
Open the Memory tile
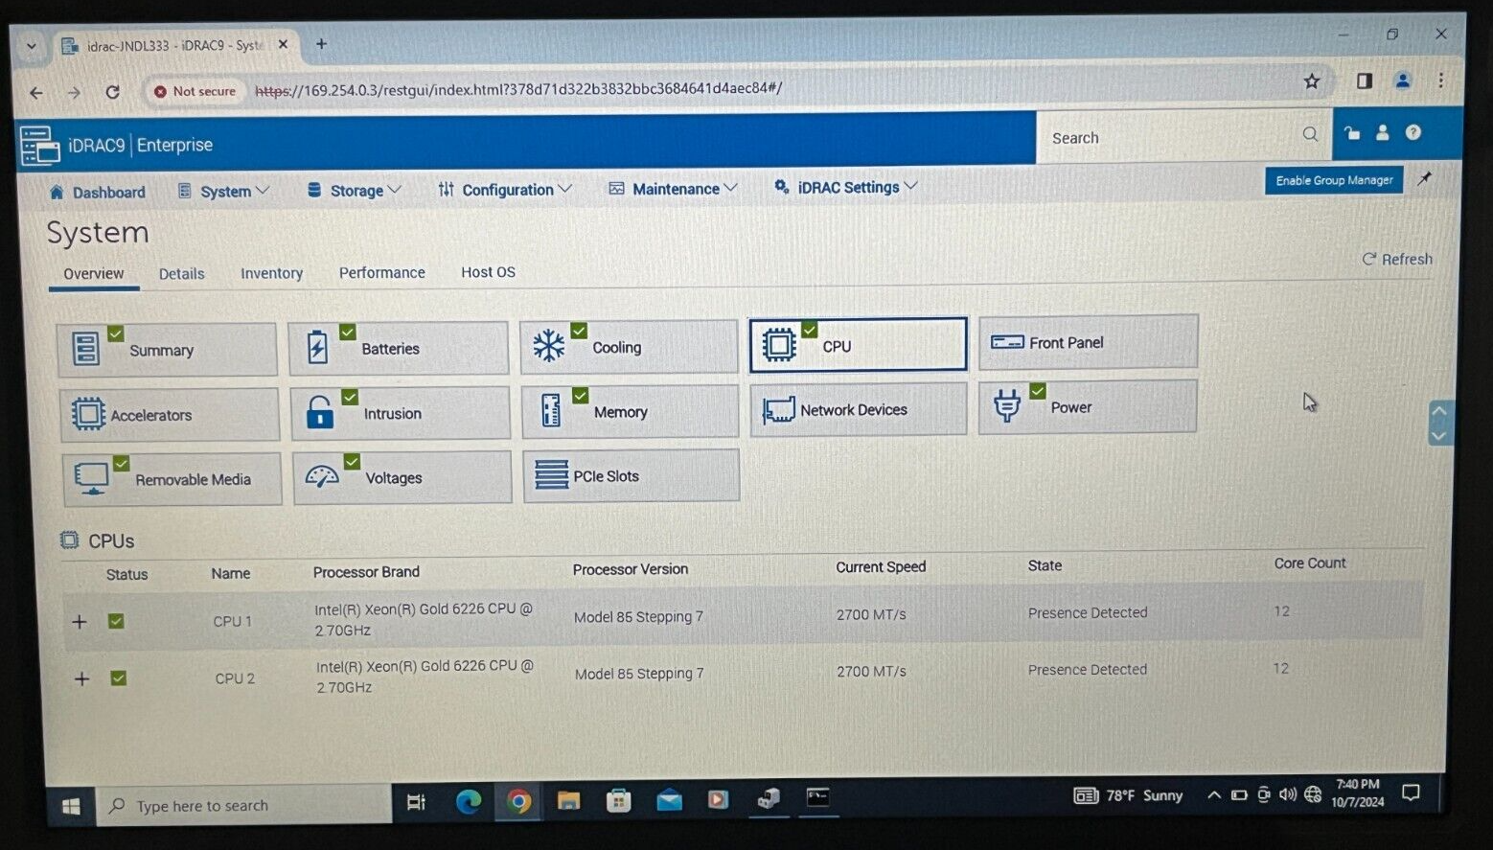click(631, 411)
